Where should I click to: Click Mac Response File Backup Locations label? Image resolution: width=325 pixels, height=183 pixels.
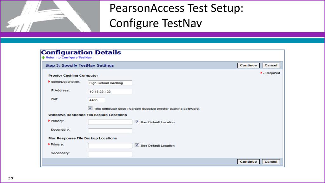83,138
